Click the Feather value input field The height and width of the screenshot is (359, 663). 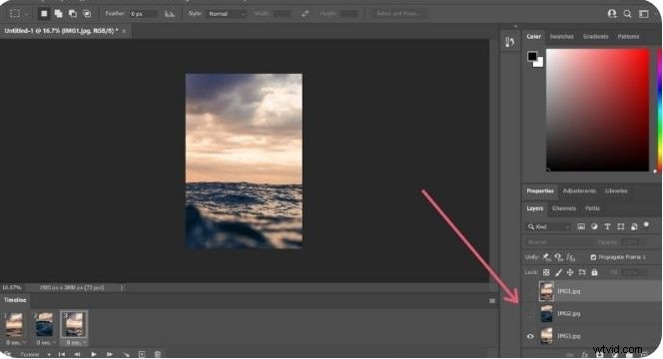[143, 14]
